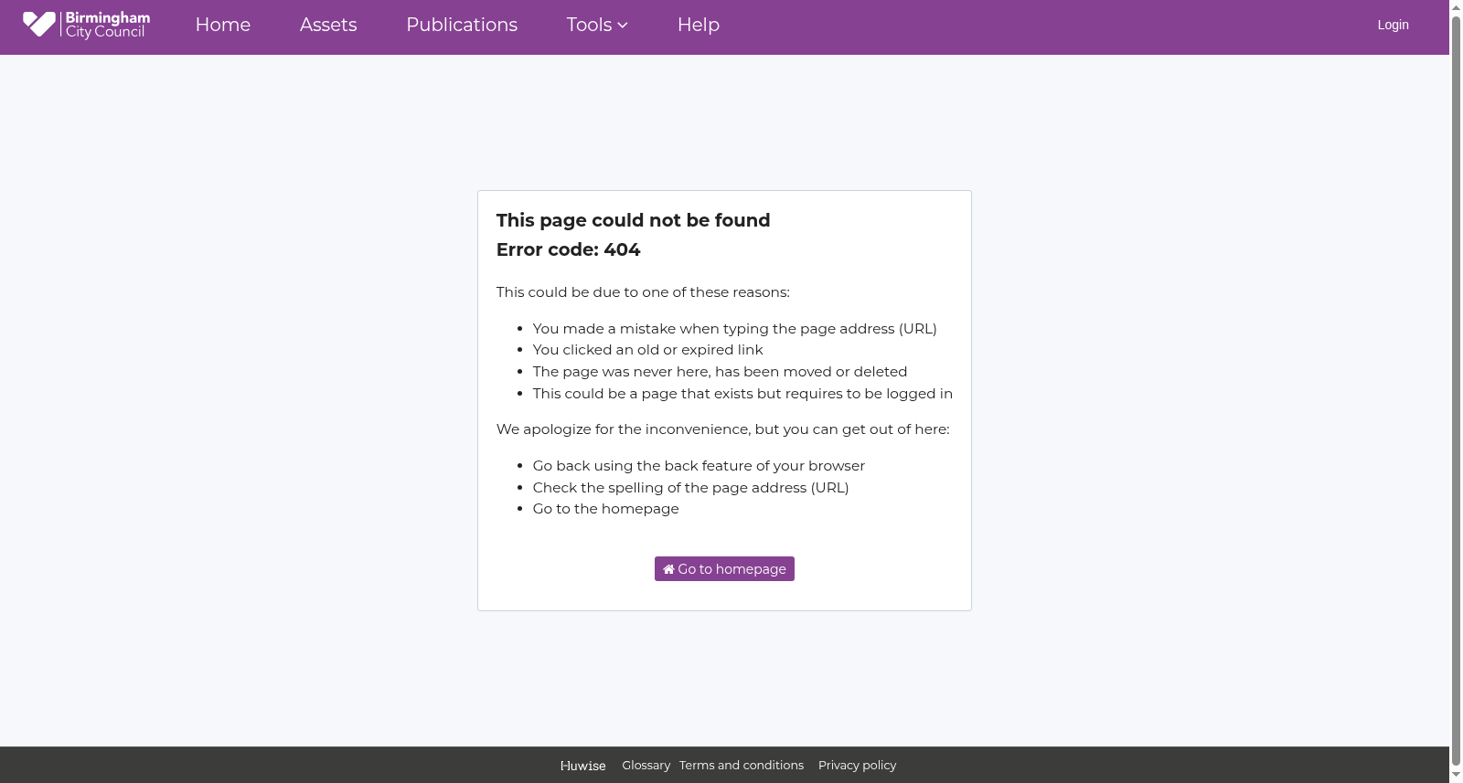
Task: Click the Huwise logo in the footer
Action: pyautogui.click(x=582, y=766)
